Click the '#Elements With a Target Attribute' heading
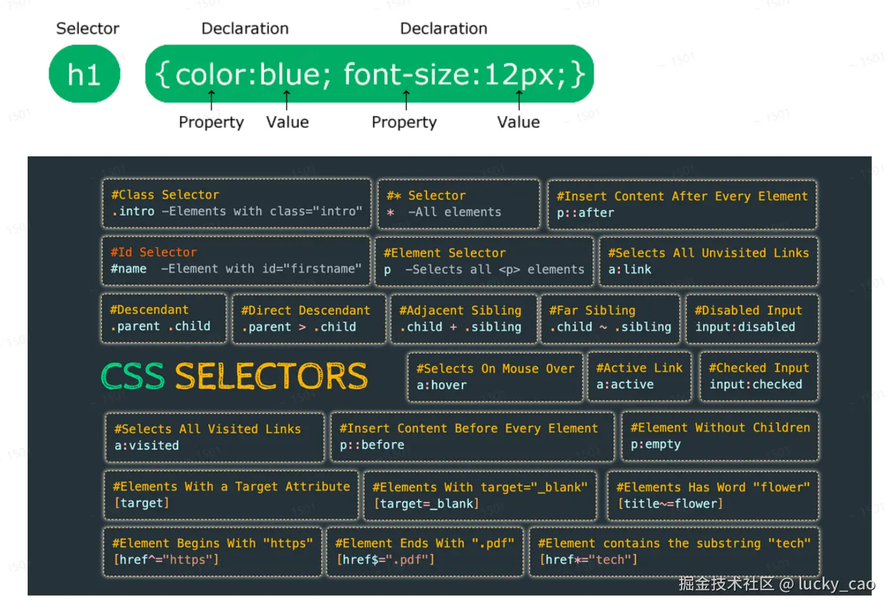This screenshot has width=892, height=610. [x=232, y=486]
